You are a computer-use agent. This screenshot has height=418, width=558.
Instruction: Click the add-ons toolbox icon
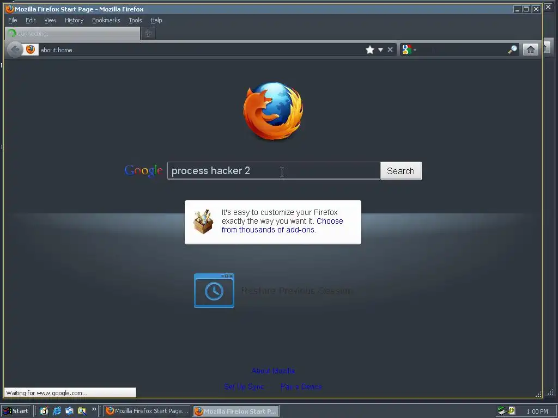coord(203,222)
